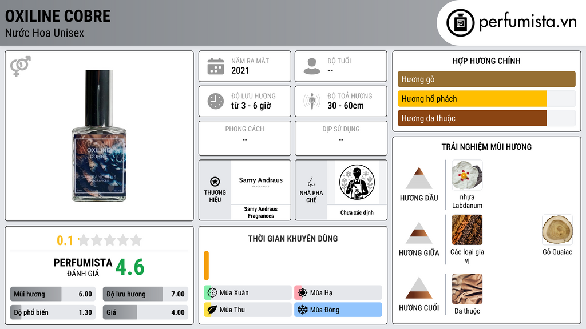Image resolution: width=586 pixels, height=329 pixels.
Task: Select the Mùa Thu season item
Action: pos(248,310)
